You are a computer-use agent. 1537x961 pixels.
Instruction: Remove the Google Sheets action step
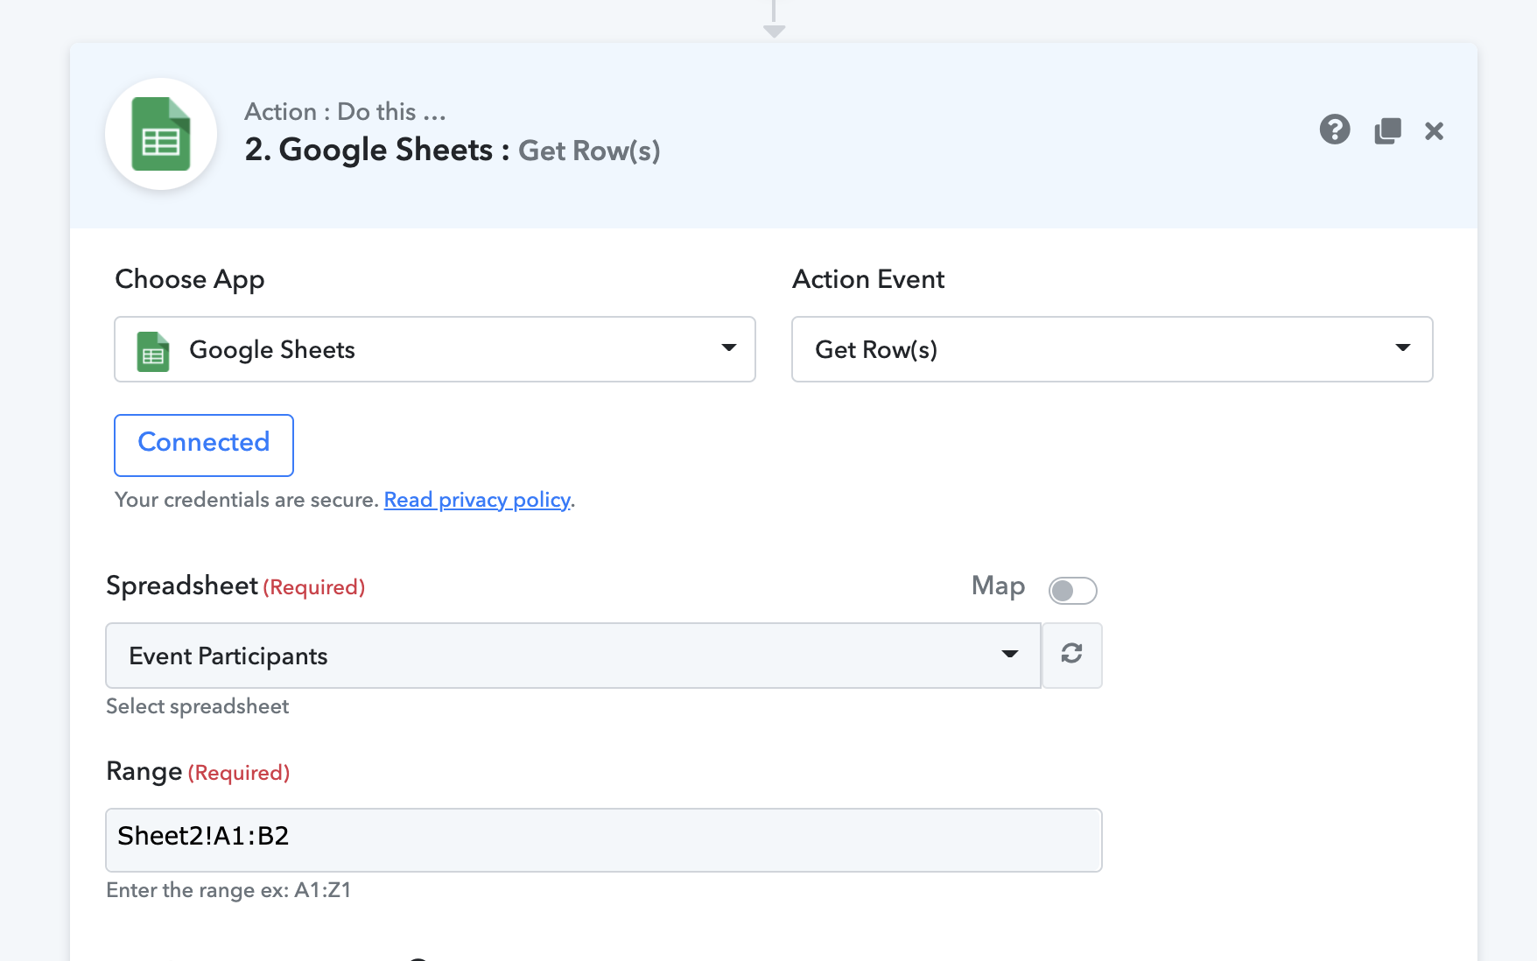(1434, 131)
